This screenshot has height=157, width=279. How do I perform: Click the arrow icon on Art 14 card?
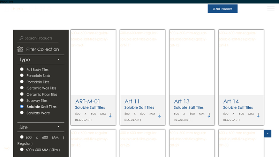pos(258,116)
